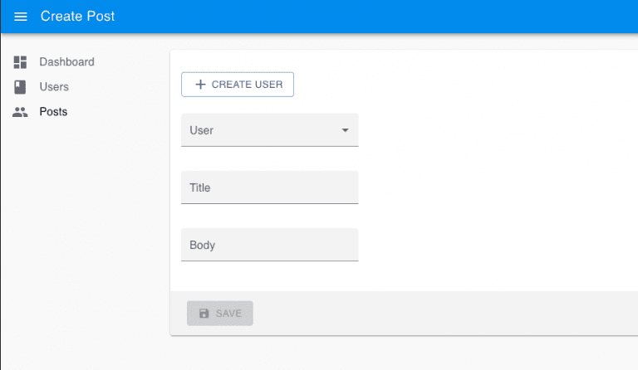638x370 pixels.
Task: Focus the Title input field
Action: click(269, 187)
